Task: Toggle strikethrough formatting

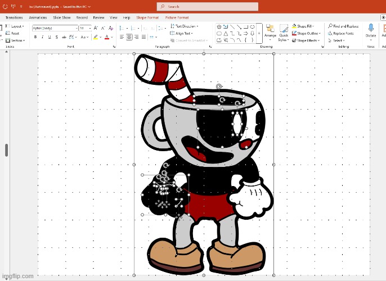Action: [64, 37]
